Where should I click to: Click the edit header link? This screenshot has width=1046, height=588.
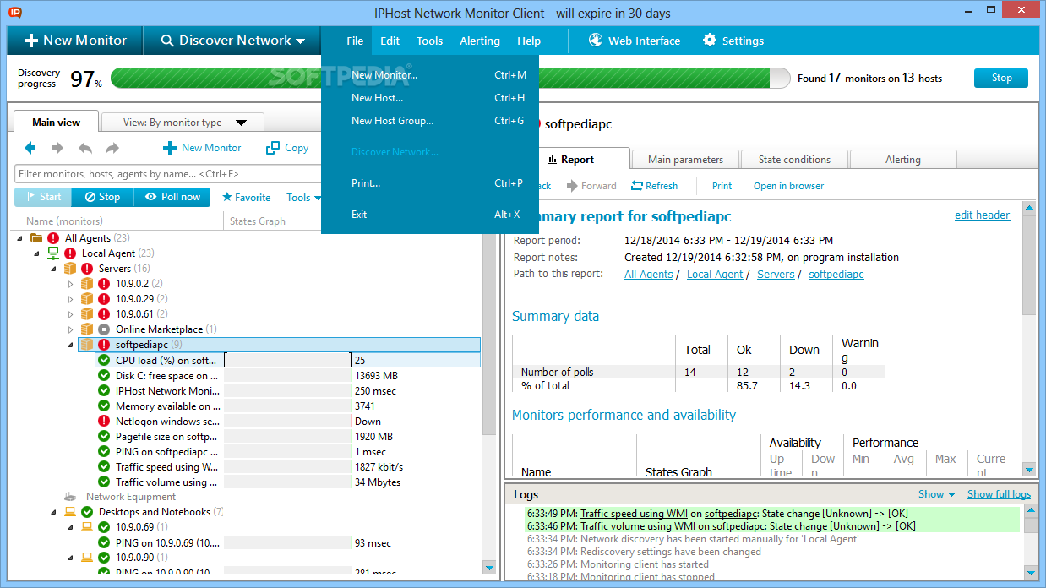982,215
